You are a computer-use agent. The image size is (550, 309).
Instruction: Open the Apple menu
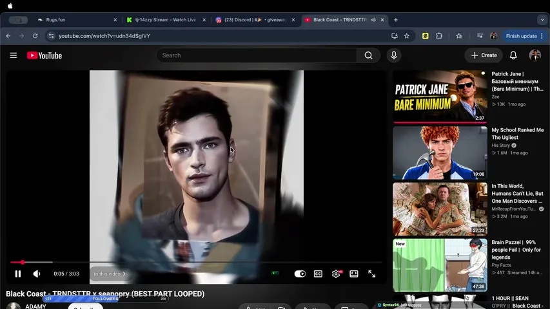10,6
